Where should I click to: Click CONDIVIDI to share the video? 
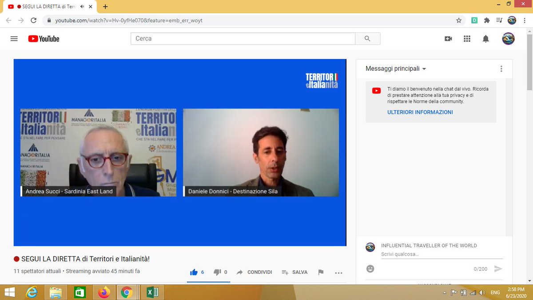[x=254, y=272]
